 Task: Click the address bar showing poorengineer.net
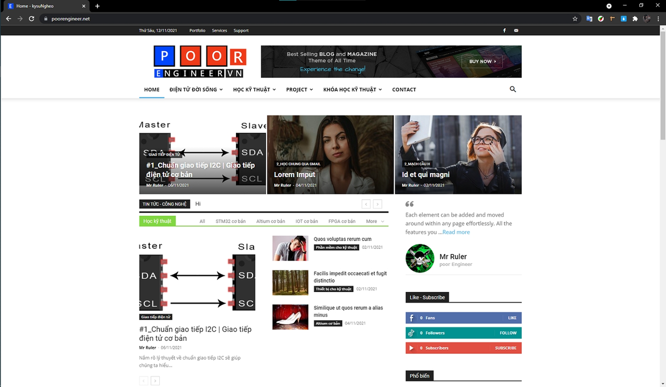coord(305,18)
